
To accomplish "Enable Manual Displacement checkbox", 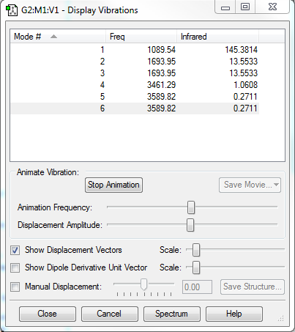I will (15, 287).
